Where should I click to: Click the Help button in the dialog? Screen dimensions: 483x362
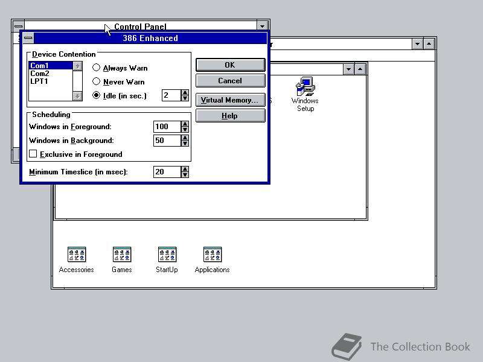pos(231,116)
